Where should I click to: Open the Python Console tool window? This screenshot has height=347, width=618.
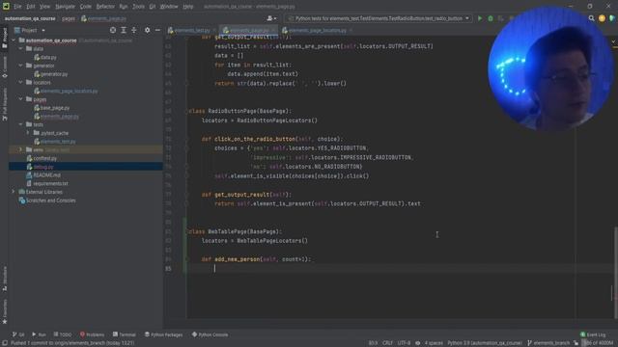(x=211, y=334)
